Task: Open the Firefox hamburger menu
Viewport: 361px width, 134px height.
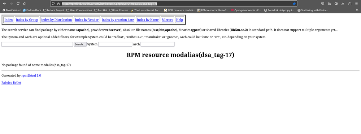Action: 356,4
